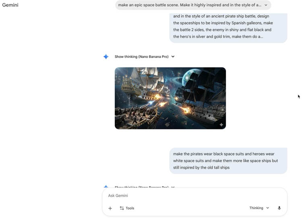Click the Show thinking (Nano Banana Pro) label
The image size is (302, 220).
click(x=141, y=57)
